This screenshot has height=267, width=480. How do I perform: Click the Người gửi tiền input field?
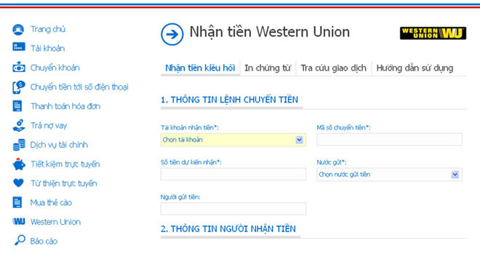click(x=233, y=209)
